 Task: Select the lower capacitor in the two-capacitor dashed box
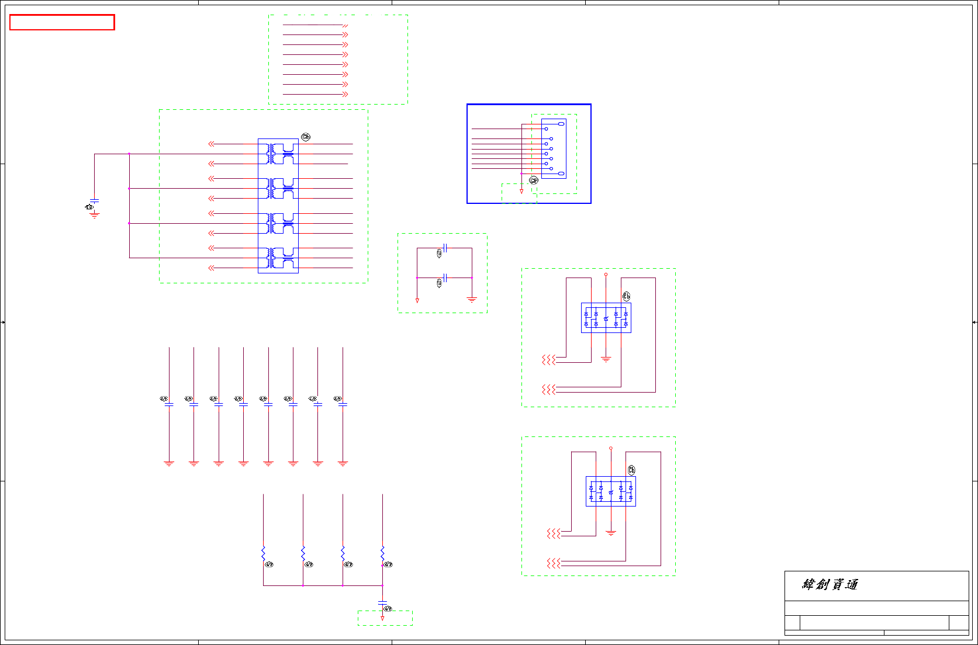pyautogui.click(x=445, y=278)
